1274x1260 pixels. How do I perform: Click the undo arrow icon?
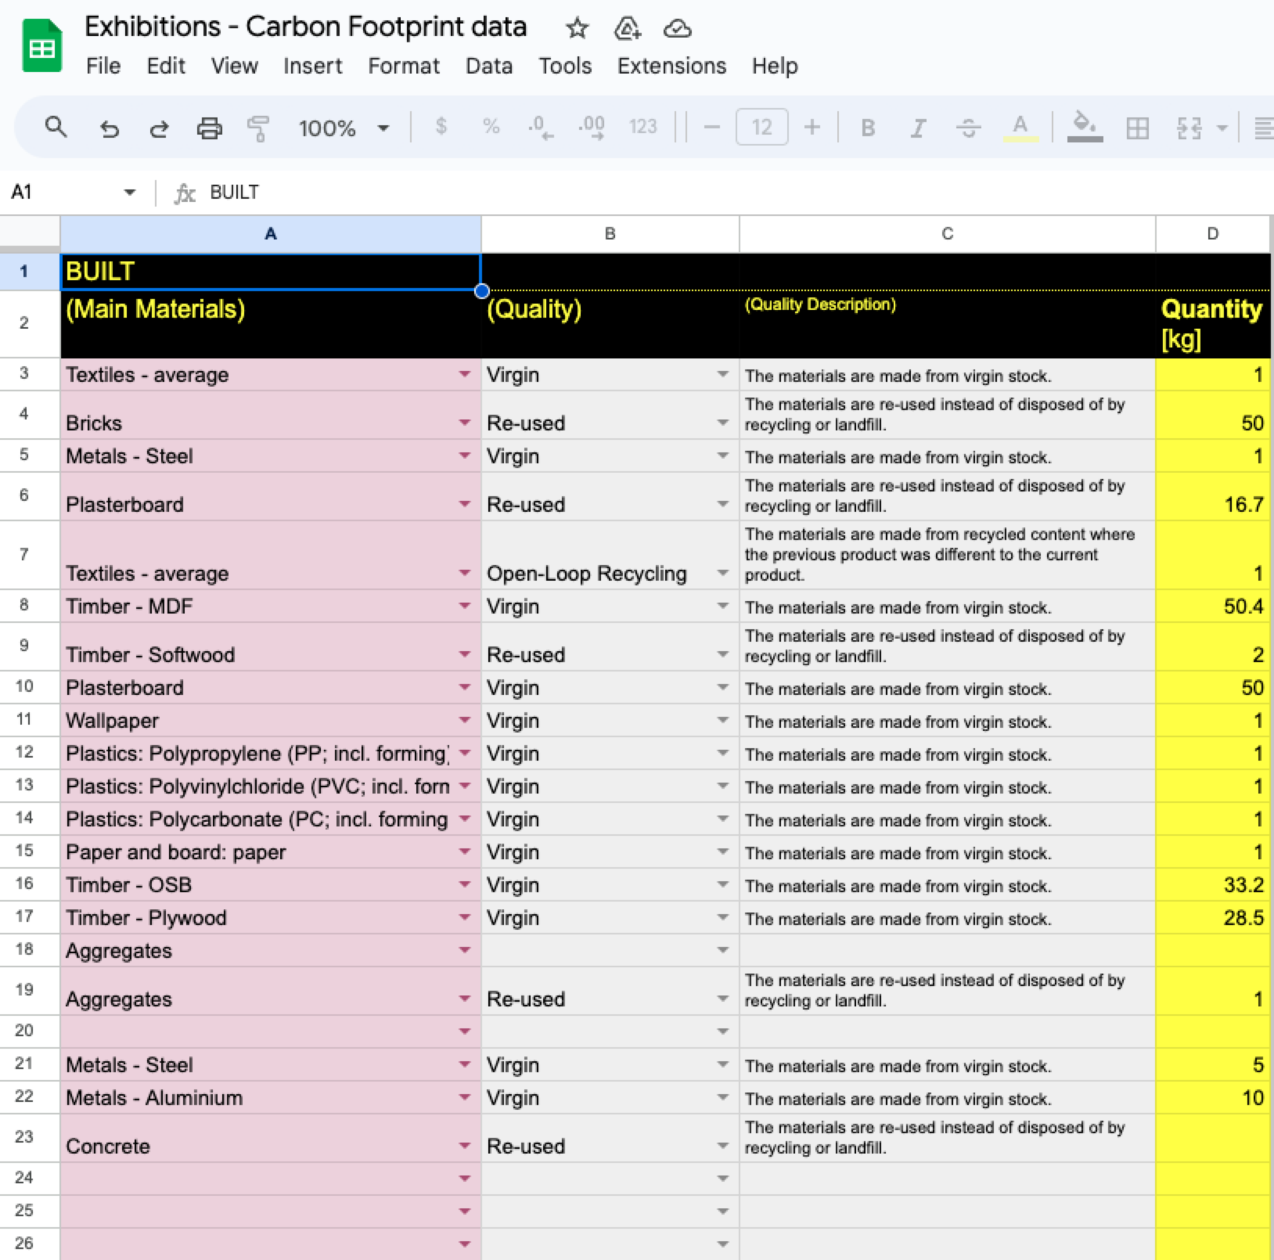click(110, 127)
